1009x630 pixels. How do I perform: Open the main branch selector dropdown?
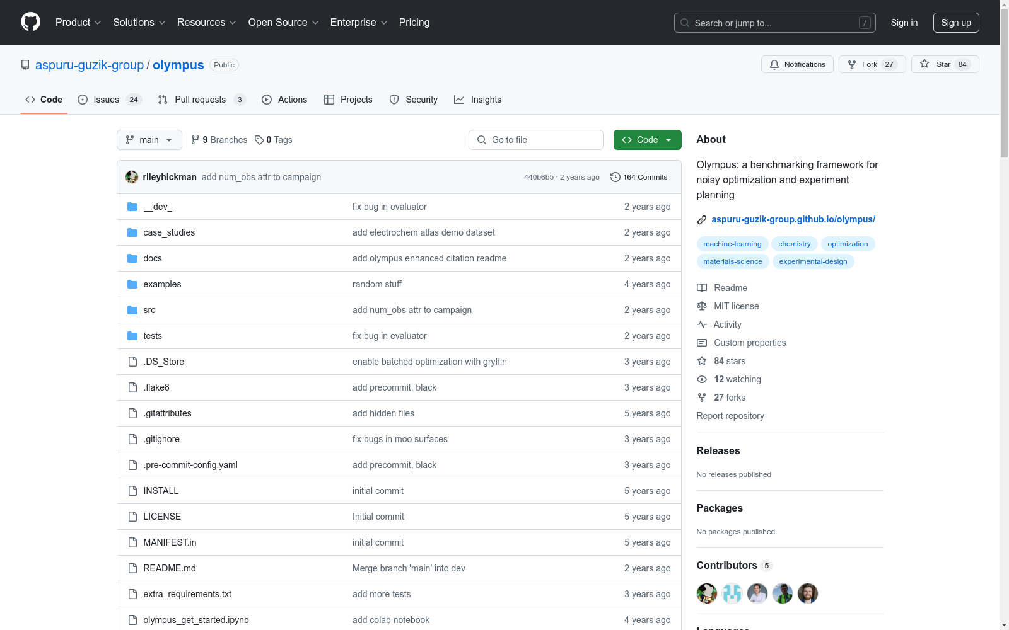[149, 140]
